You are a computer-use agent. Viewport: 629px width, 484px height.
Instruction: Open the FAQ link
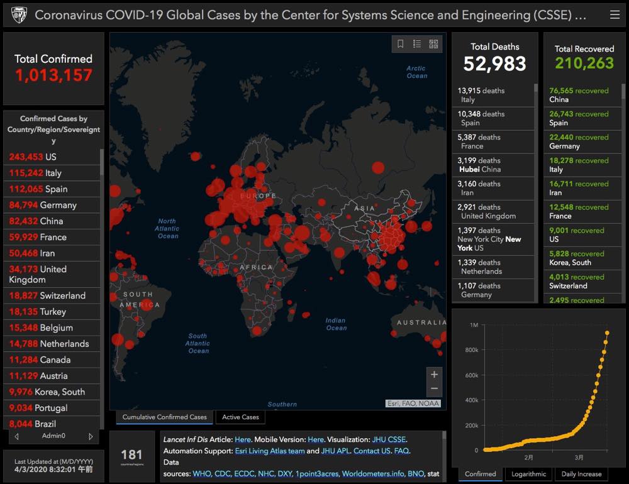(401, 451)
